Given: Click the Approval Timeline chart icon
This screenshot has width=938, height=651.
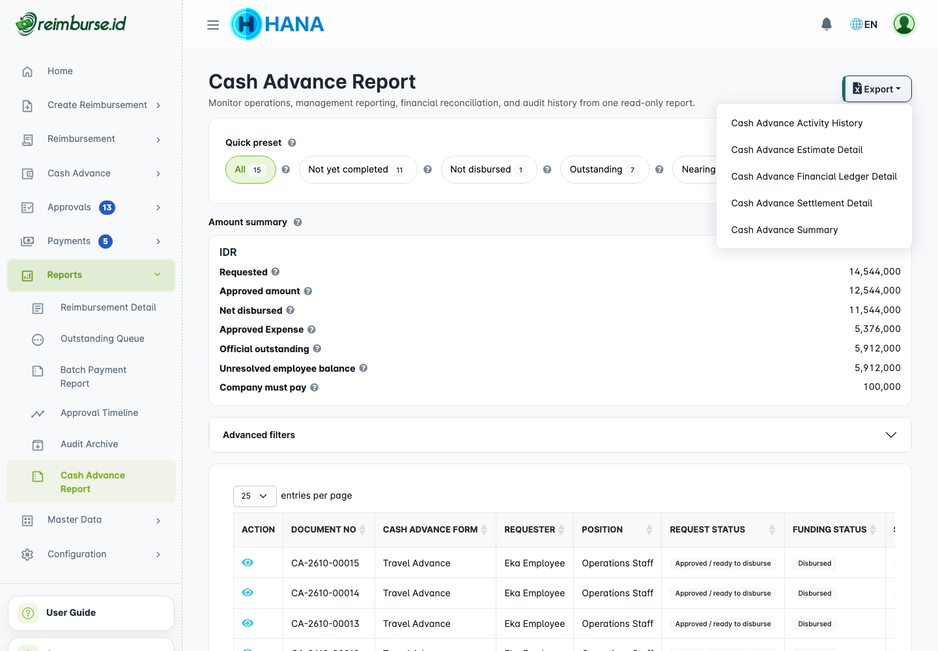Looking at the screenshot, I should pyautogui.click(x=38, y=413).
